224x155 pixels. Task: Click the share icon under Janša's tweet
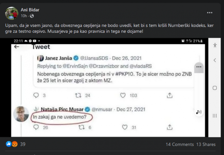170,95
